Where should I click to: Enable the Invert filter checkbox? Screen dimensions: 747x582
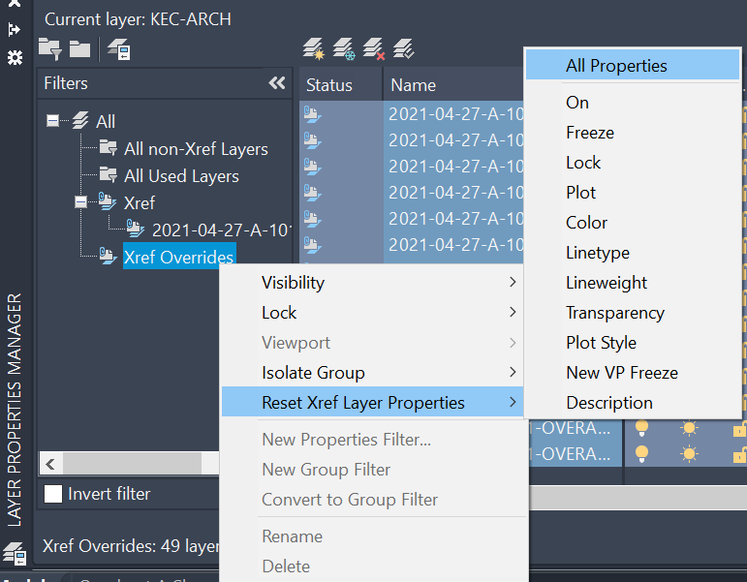click(53, 494)
